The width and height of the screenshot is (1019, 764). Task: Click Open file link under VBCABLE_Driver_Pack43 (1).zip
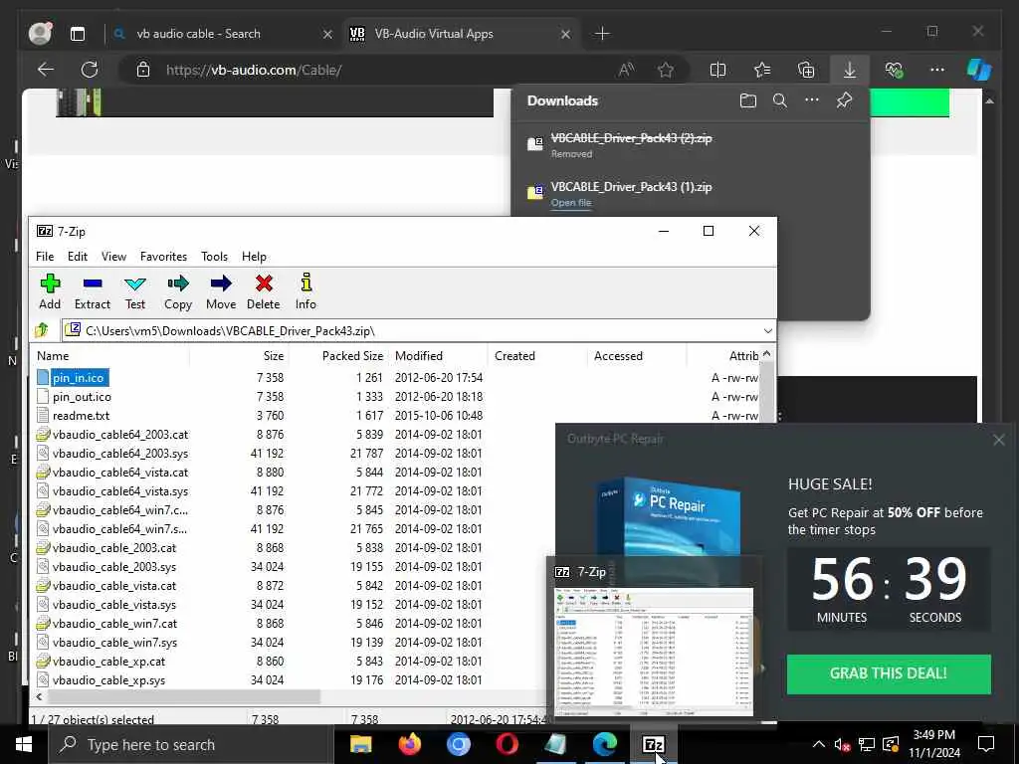[x=571, y=203]
